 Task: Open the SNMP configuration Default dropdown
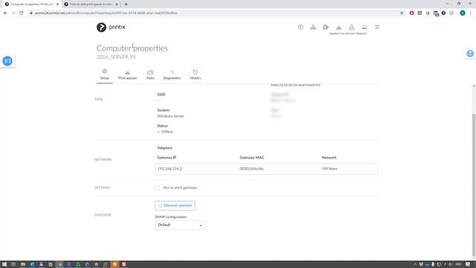[x=180, y=225]
